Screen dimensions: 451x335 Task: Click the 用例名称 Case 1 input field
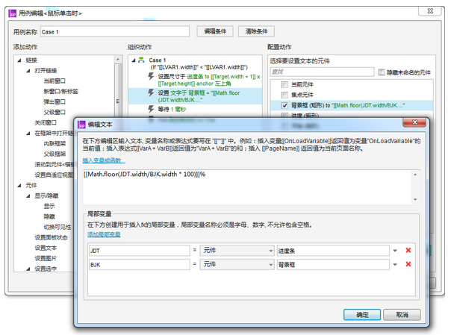(116, 32)
